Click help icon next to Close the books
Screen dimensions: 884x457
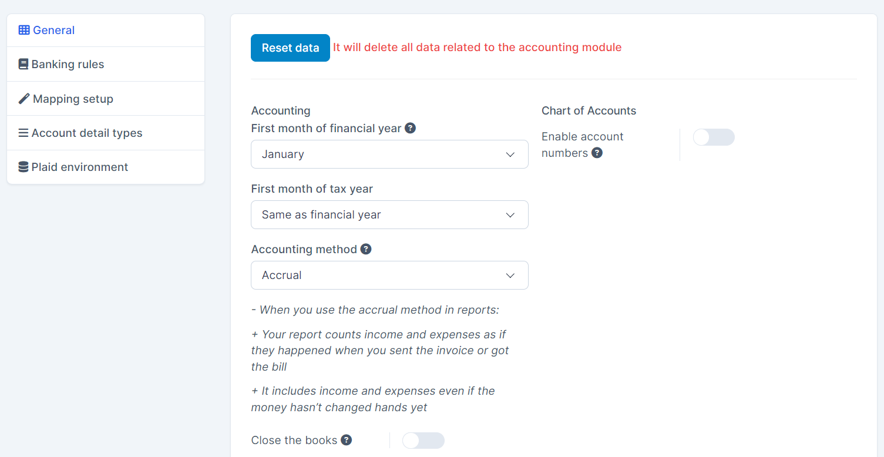[x=347, y=440]
